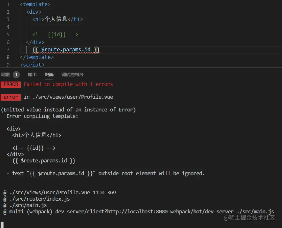Click the problems count badge showing 1
282x228 pixels.
pyautogui.click(x=16, y=75)
